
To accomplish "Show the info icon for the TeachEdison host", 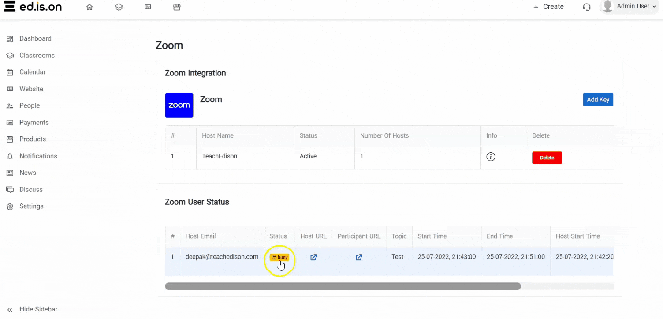I will coord(491,157).
